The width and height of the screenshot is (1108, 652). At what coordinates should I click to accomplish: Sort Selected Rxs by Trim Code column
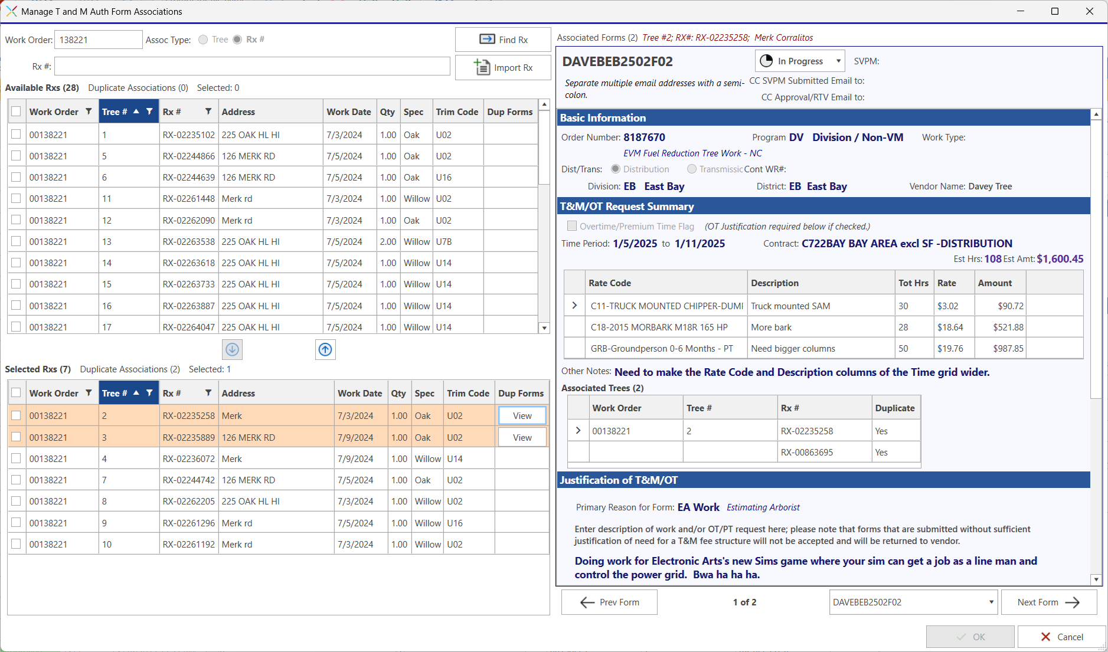(468, 393)
